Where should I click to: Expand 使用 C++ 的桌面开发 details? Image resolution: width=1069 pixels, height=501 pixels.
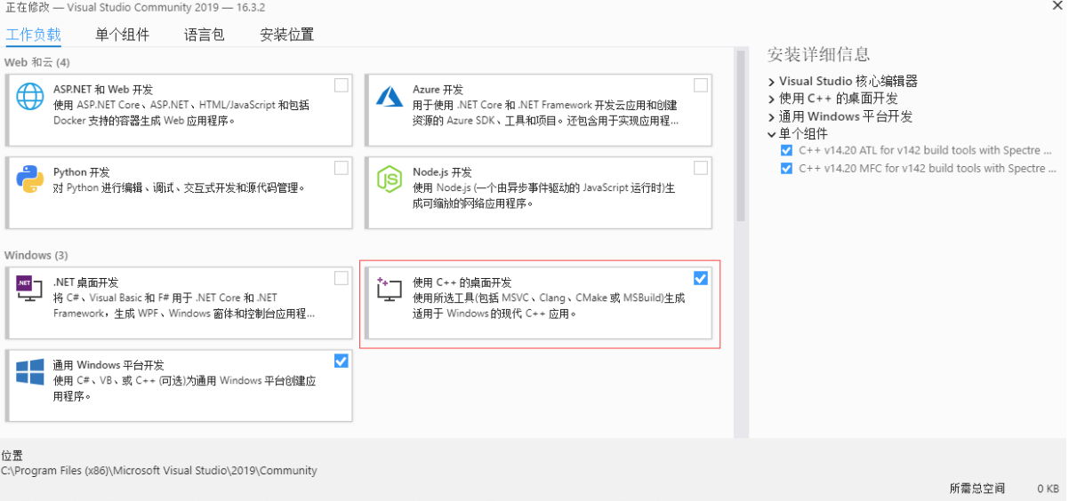tap(771, 99)
